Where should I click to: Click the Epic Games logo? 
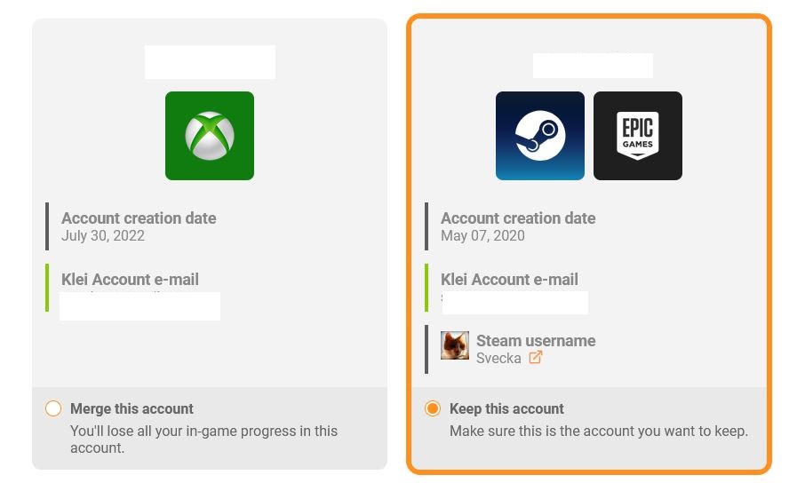click(x=638, y=136)
